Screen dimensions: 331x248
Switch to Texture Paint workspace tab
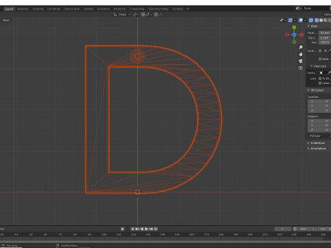(72, 9)
